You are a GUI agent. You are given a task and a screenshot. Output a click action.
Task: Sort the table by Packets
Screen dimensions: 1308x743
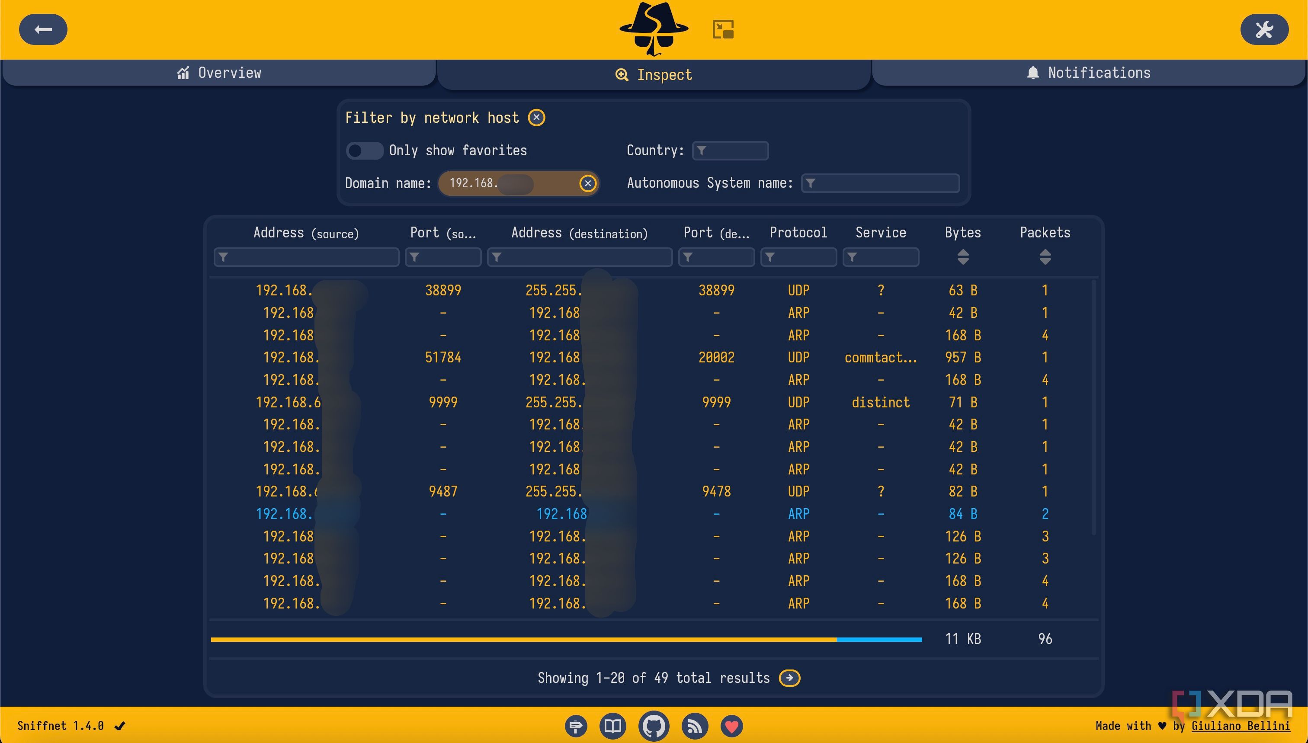click(1045, 257)
